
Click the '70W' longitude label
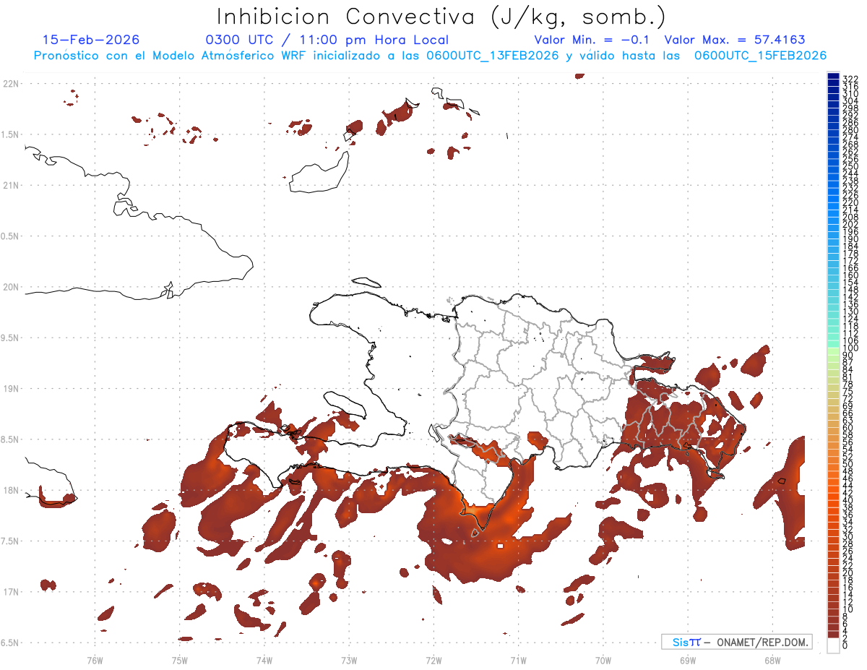603,659
